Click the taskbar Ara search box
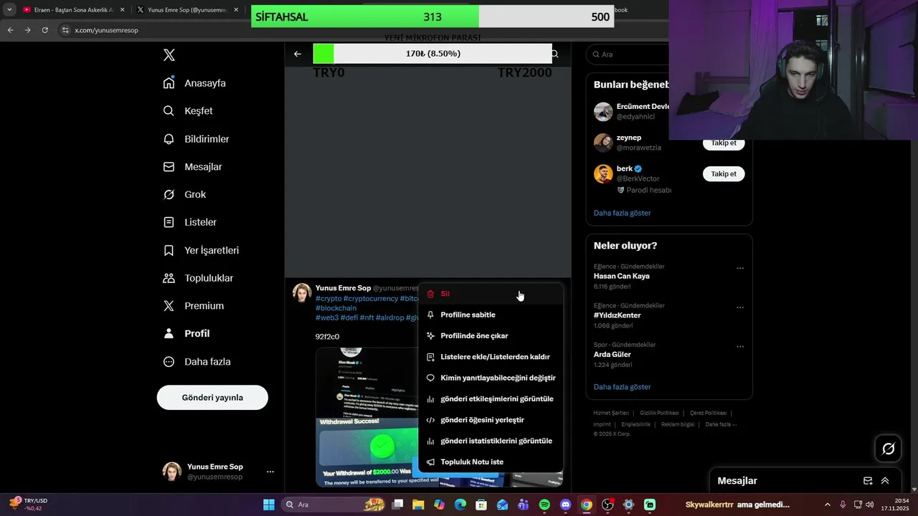 pyautogui.click(x=333, y=505)
